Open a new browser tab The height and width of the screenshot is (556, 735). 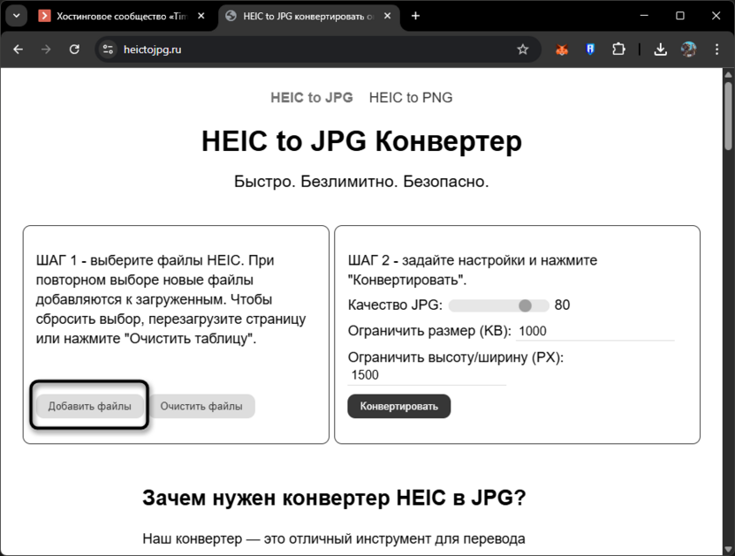(415, 16)
